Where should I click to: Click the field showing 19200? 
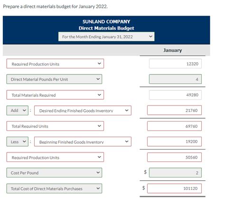point(174,141)
